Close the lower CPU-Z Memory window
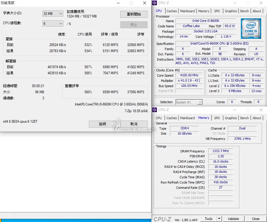Viewport: 267px width, 222px height. pos(261,110)
